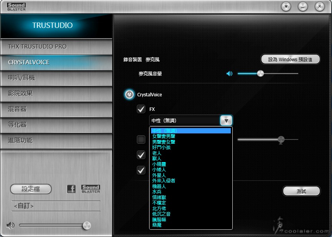332x237 pixels.
Task: Mute master volume with the gray speaker icon
Action: click(x=10, y=226)
